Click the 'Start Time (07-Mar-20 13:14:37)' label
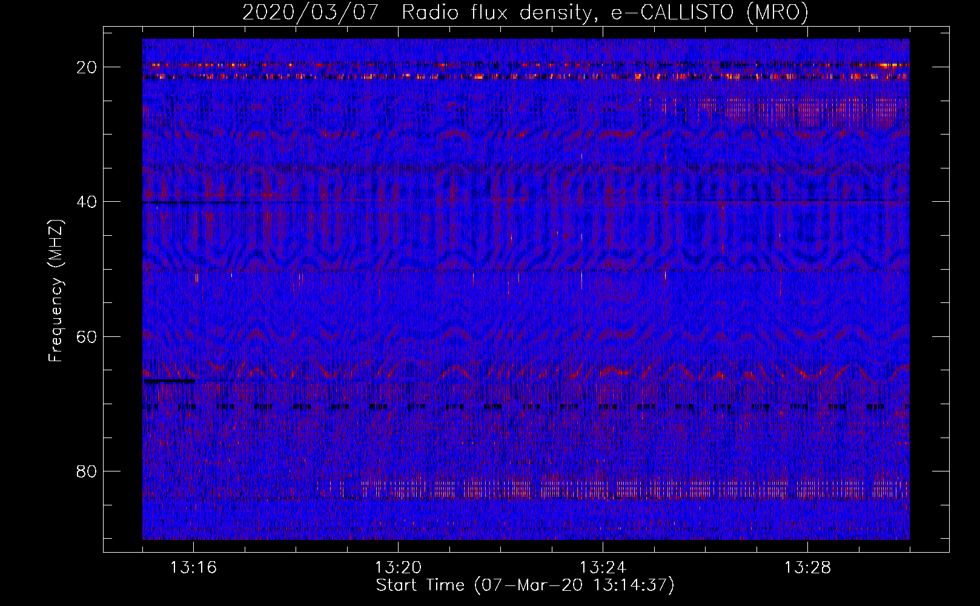Viewport: 980px width, 606px height. 525,585
